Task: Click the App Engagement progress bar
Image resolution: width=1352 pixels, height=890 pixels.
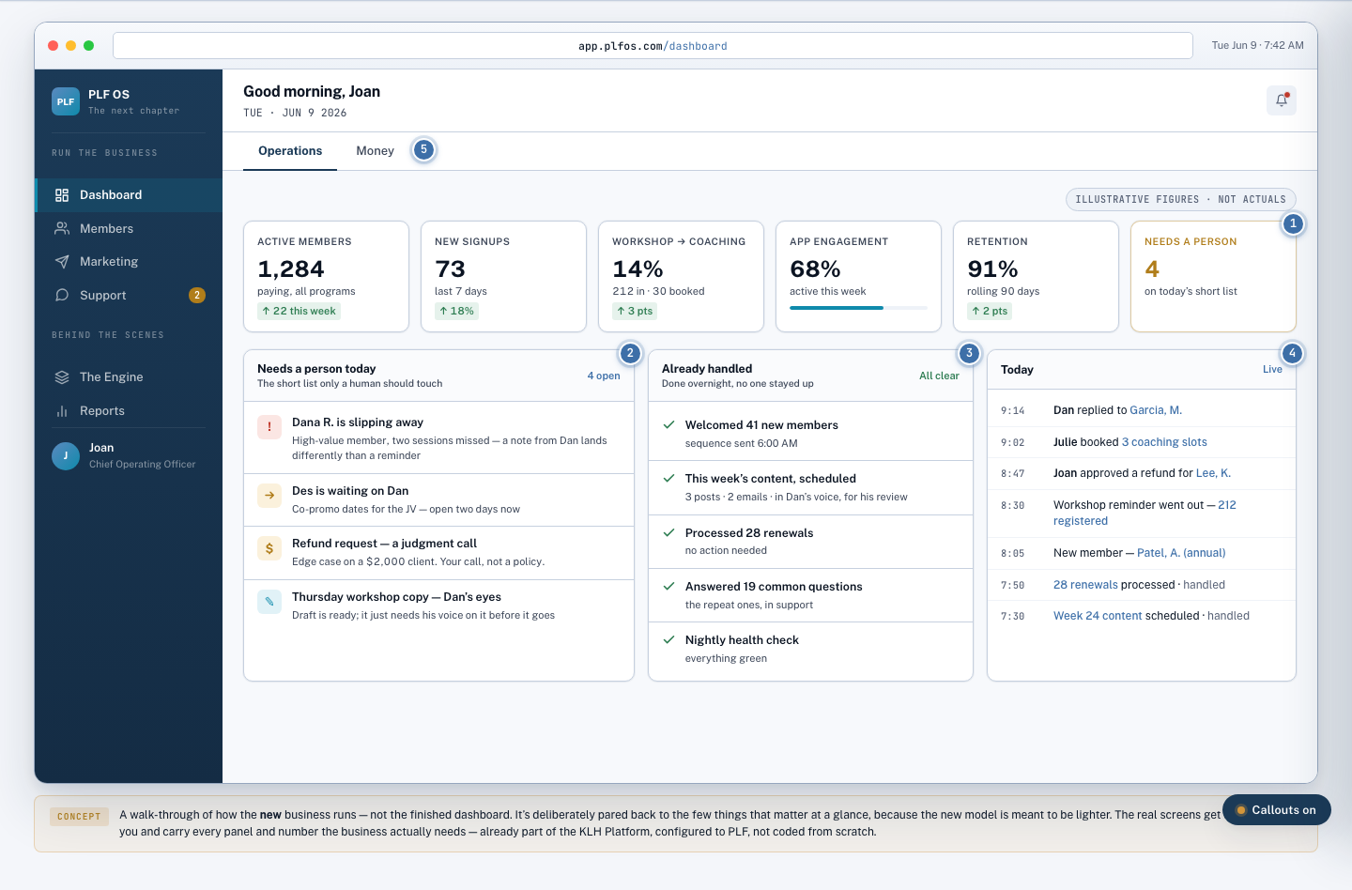Action: point(858,308)
